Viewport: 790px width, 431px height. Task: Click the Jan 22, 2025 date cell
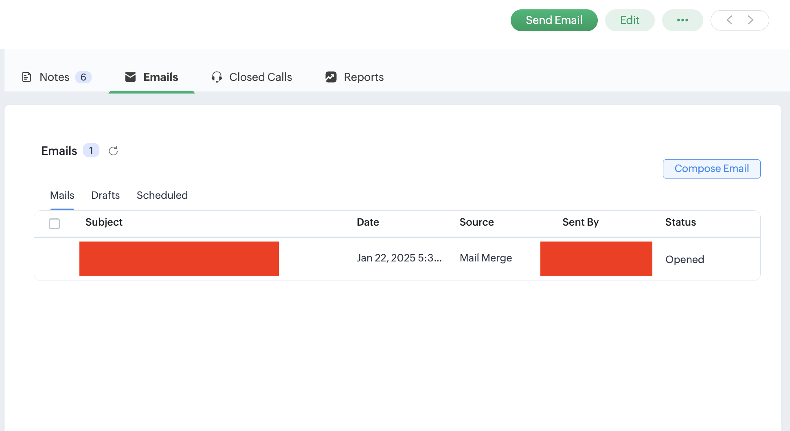point(399,258)
